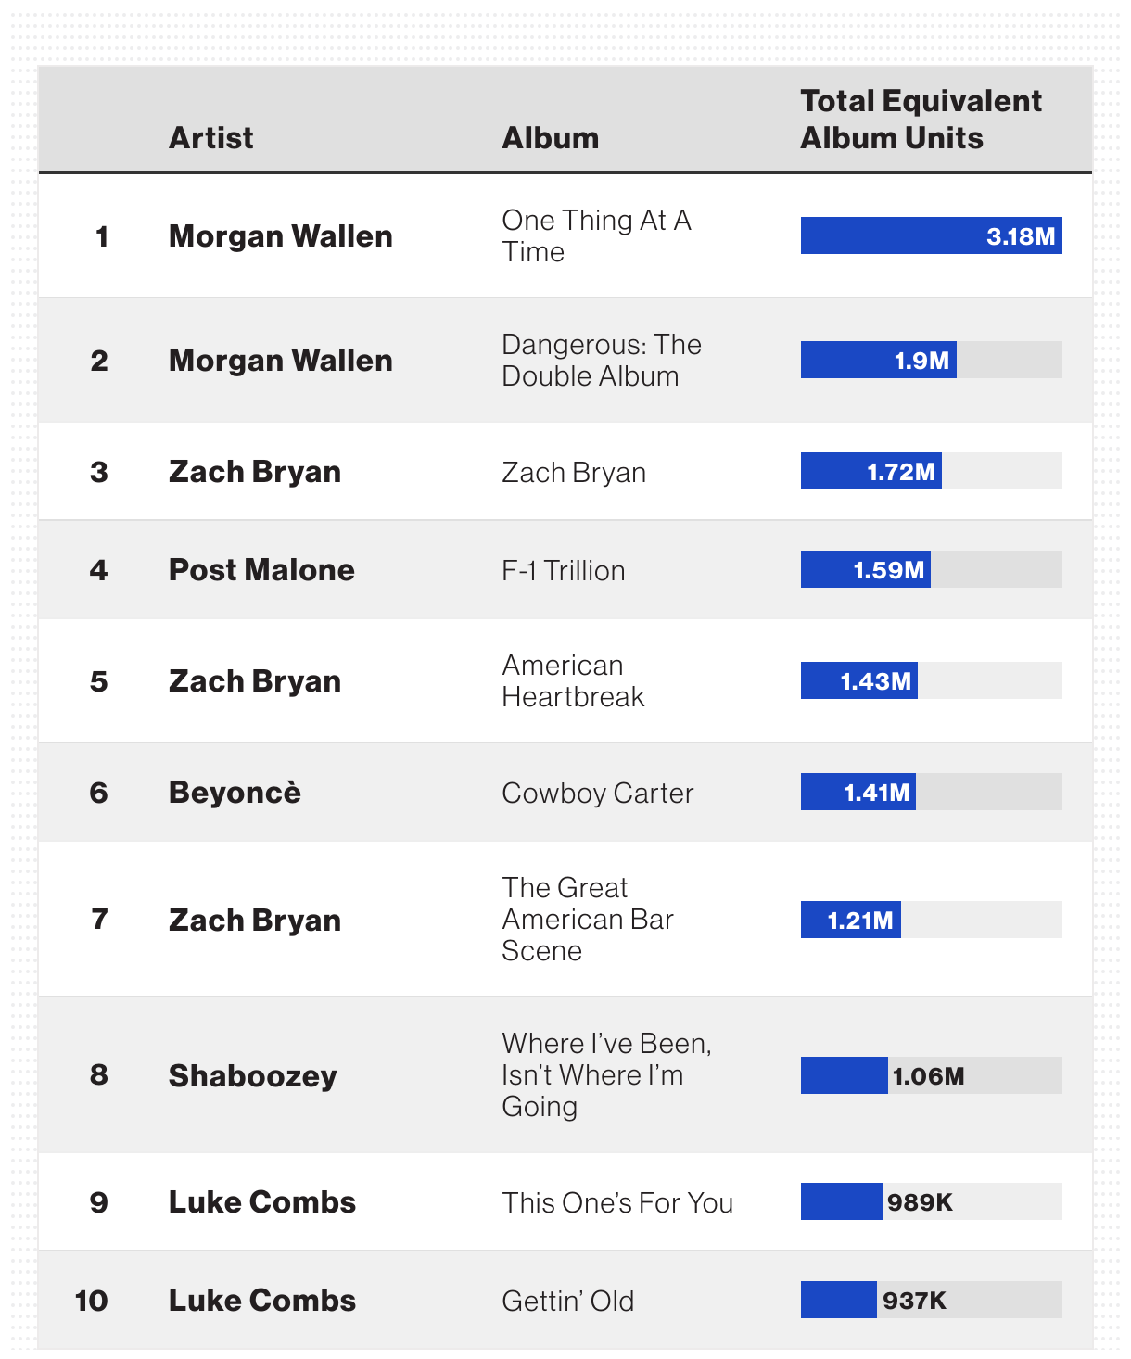
Task: Select The Great American Bar Scene album
Action: tap(588, 919)
